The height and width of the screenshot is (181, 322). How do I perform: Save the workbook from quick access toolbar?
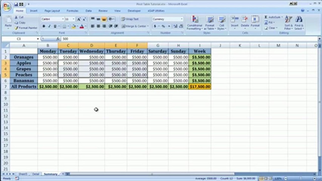[16, 4]
